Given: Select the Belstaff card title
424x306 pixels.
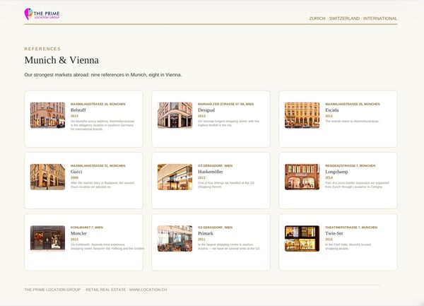Looking at the screenshot, I should click(78, 110).
